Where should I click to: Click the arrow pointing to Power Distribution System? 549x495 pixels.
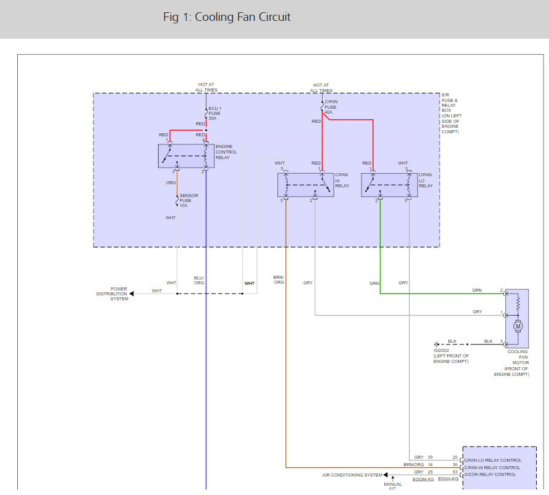click(132, 294)
